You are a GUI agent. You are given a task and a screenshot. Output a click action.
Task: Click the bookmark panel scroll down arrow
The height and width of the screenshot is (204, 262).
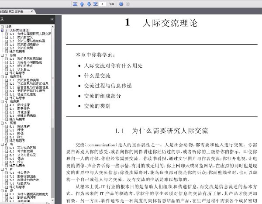[x=53, y=200]
